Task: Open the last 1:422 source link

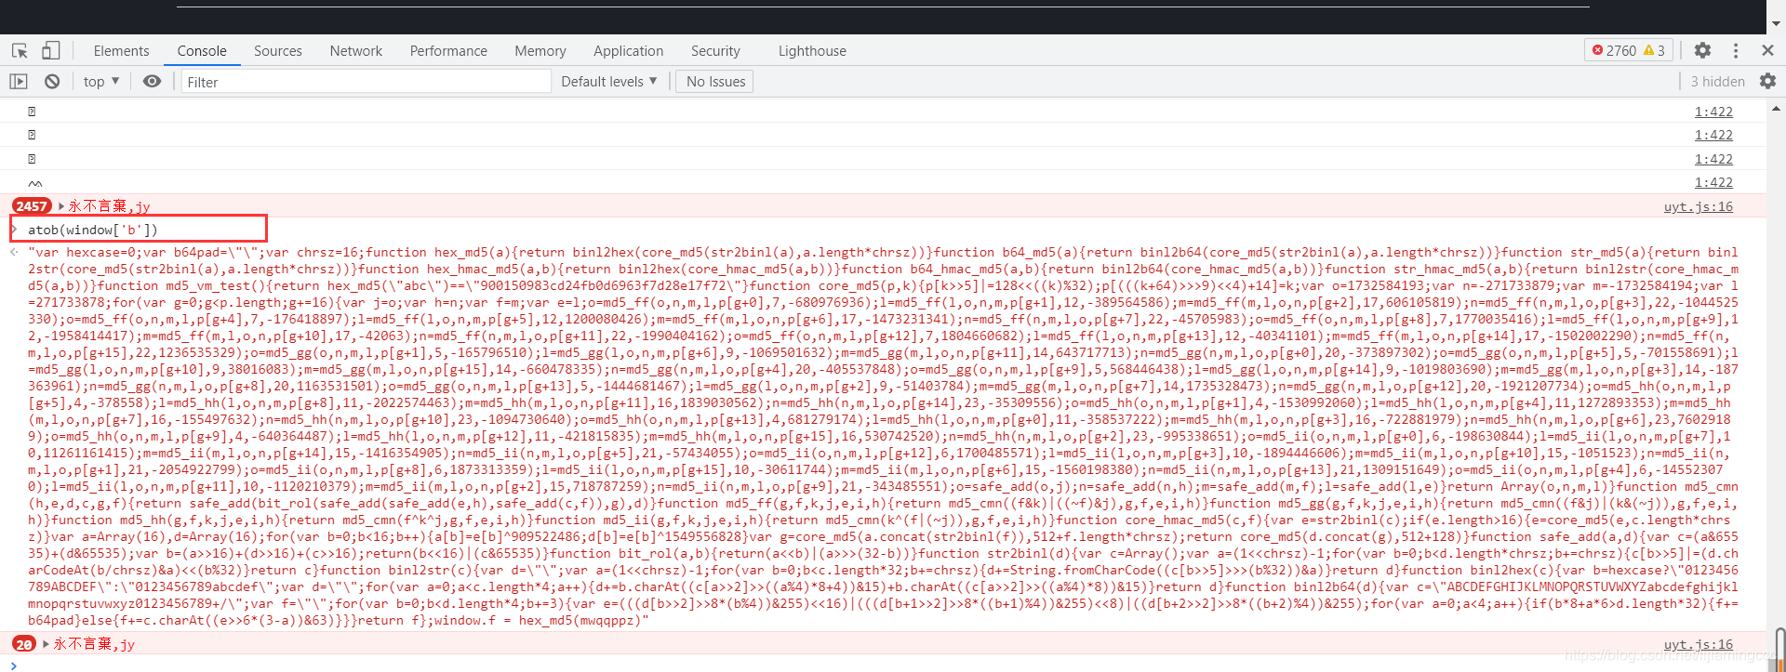Action: (x=1713, y=182)
